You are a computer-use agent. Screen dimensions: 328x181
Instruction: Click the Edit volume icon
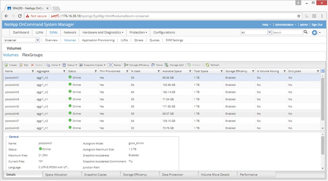[21, 65]
